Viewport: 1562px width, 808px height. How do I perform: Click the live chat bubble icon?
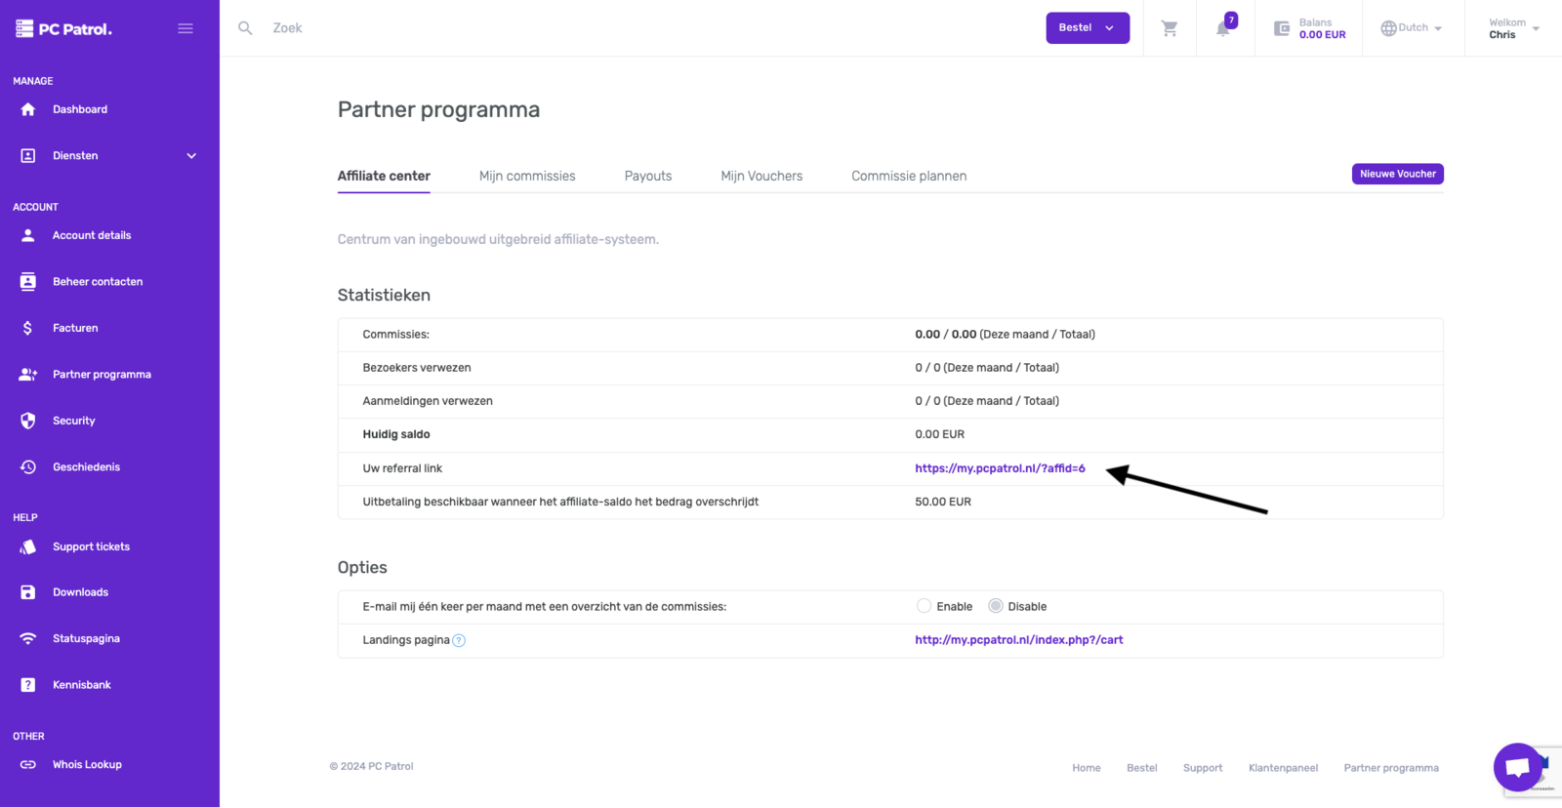(1517, 767)
